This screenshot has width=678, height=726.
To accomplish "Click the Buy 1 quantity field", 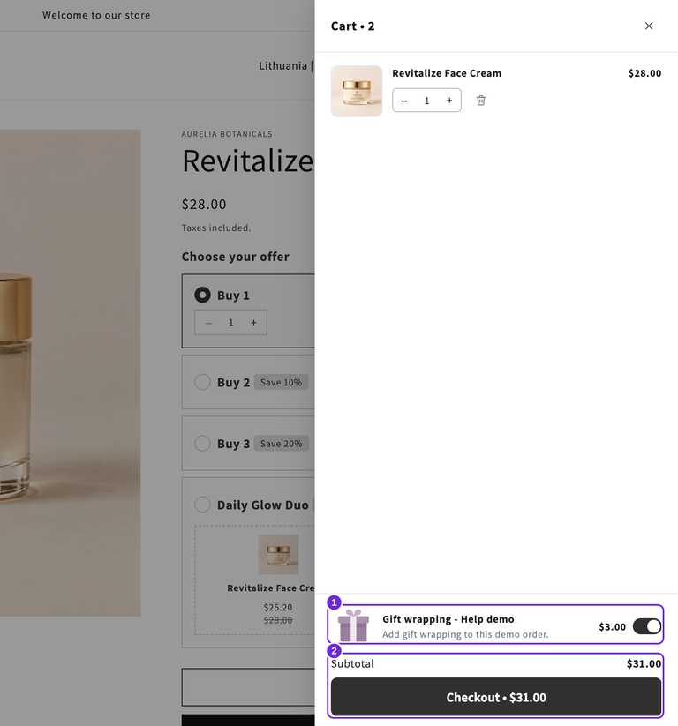I will [x=230, y=323].
